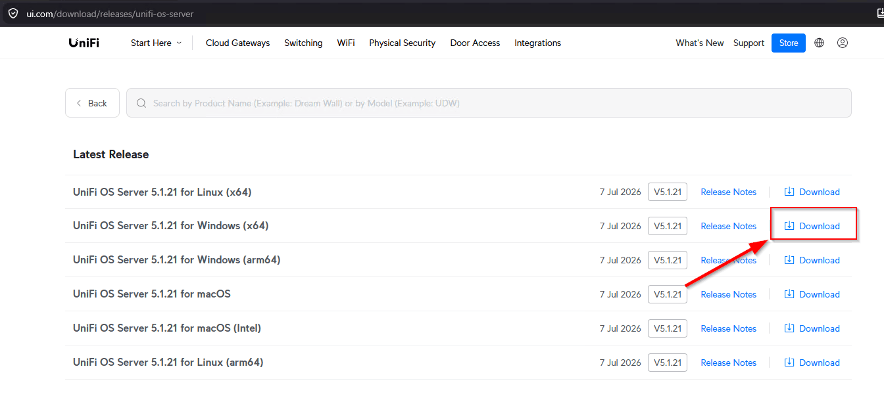Click the UniFi logo
This screenshot has width=884, height=398.
84,43
